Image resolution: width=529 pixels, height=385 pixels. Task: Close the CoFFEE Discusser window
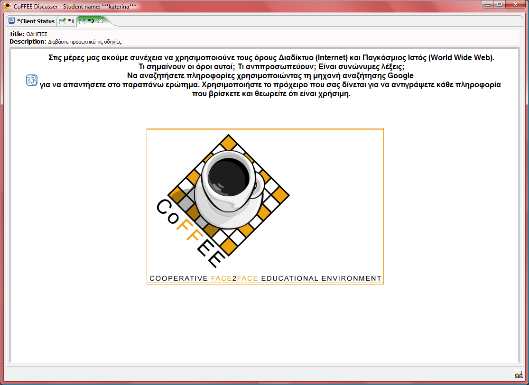tap(516, 5)
